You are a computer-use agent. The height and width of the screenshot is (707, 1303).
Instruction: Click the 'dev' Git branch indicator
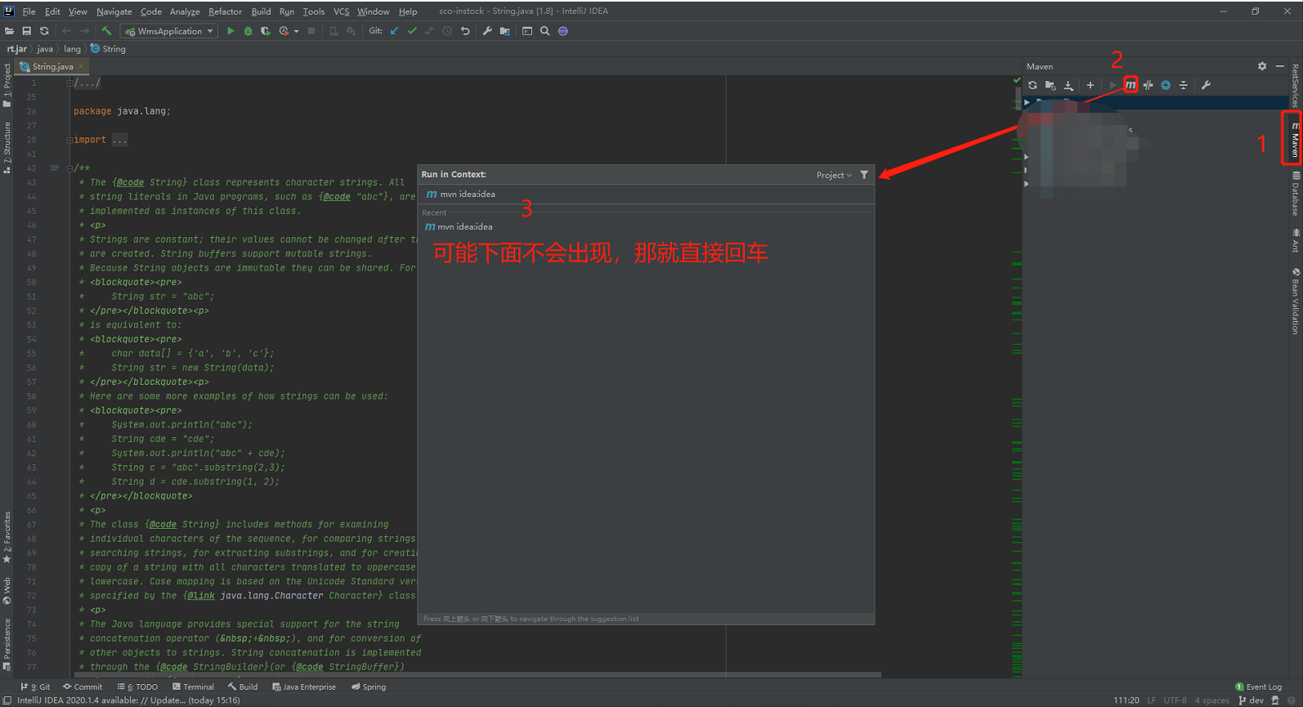tap(1252, 700)
